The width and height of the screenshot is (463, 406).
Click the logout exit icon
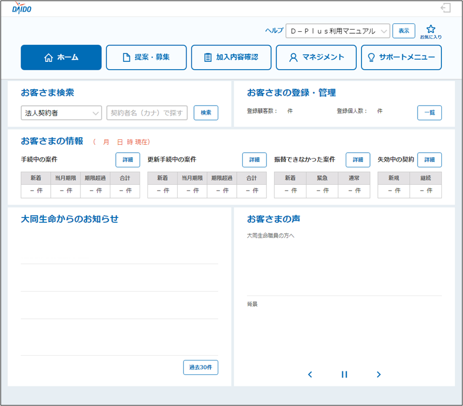coord(446,8)
